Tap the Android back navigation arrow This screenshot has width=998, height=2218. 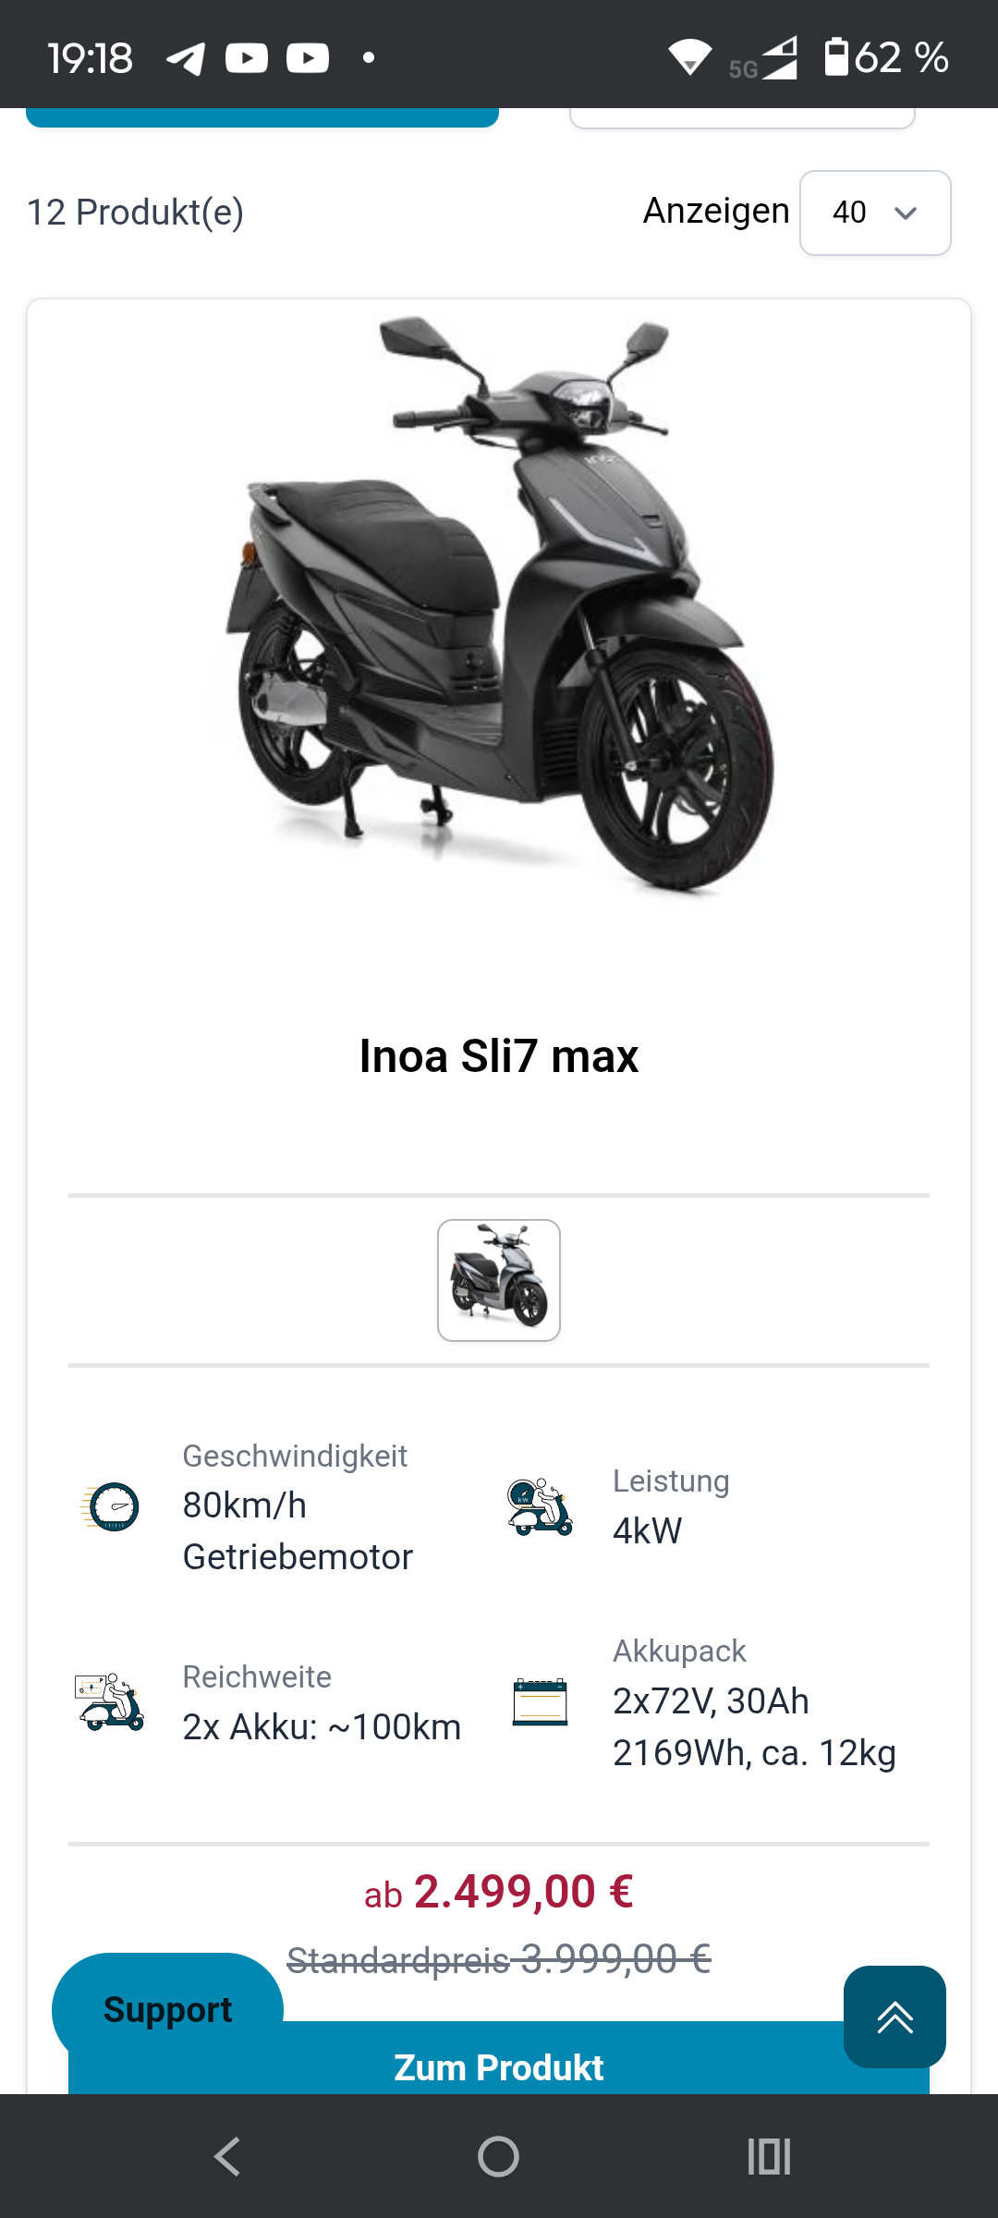point(227,2157)
